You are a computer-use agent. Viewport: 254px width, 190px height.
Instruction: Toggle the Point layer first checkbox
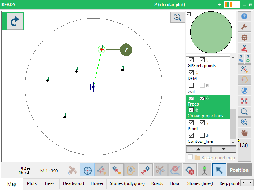(191, 122)
